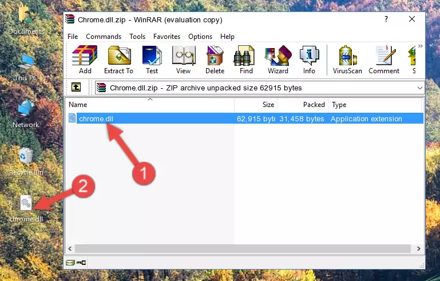This screenshot has width=440, height=281.
Task: Show archive Info
Action: [x=309, y=60]
